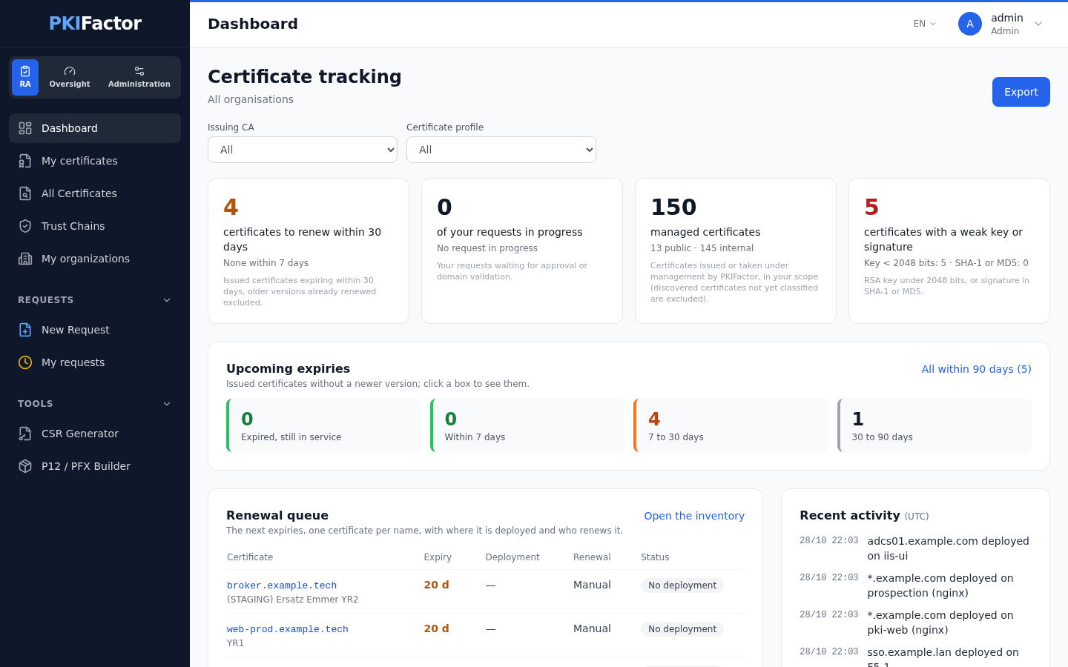Open My requests page

coord(95,362)
